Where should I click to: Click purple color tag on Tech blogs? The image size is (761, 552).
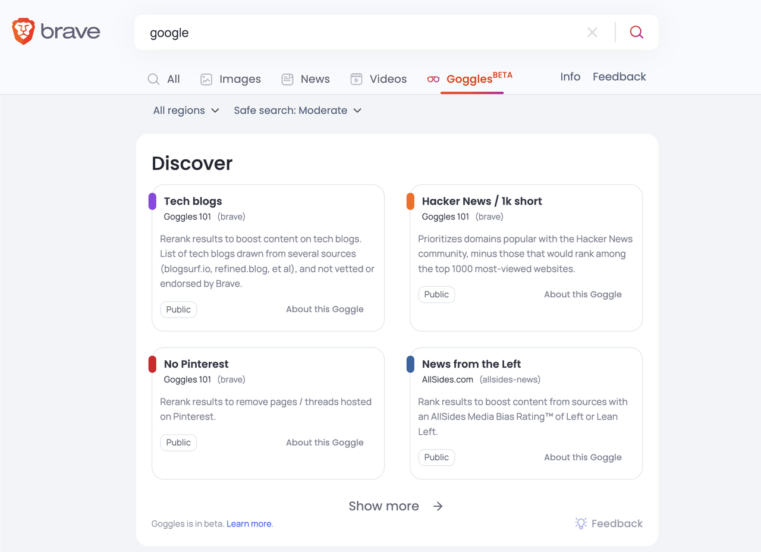click(152, 201)
